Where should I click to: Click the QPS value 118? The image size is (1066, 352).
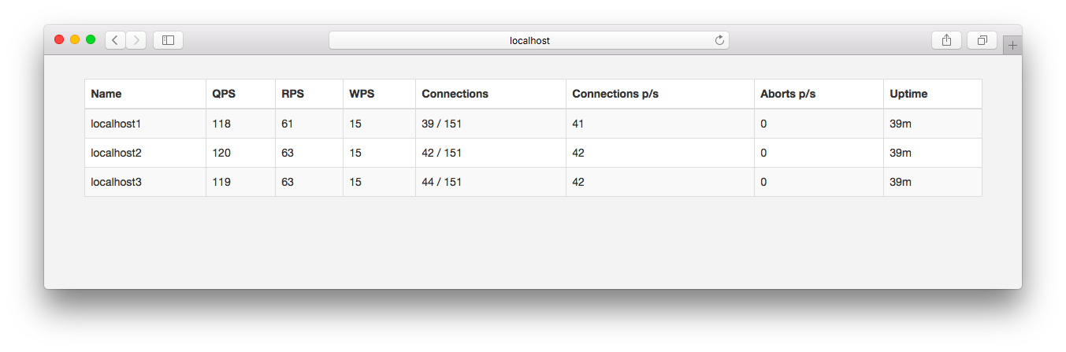pyautogui.click(x=221, y=124)
